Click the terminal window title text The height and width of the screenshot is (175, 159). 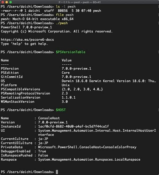(79, 2)
